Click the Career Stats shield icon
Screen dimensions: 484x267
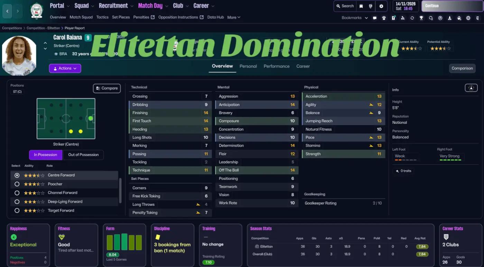point(446,237)
